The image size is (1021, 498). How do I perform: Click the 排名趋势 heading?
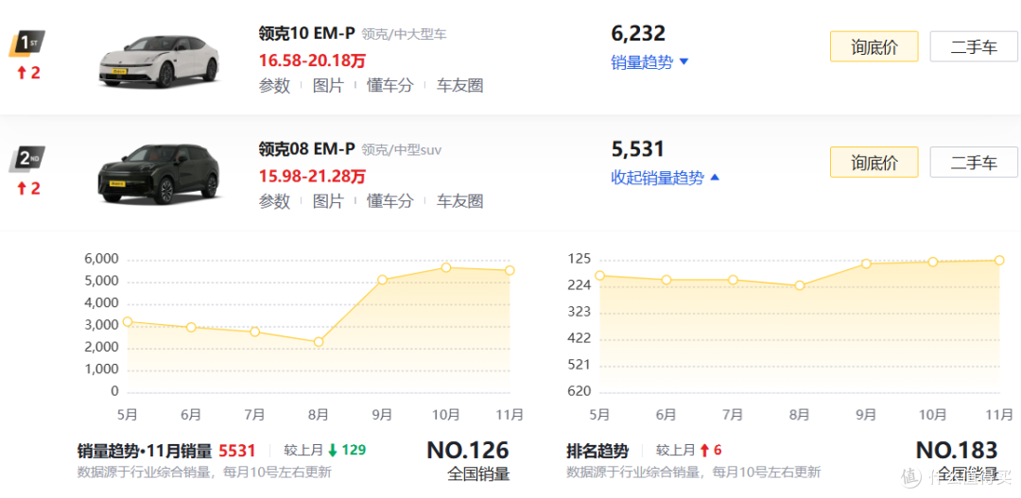point(597,451)
